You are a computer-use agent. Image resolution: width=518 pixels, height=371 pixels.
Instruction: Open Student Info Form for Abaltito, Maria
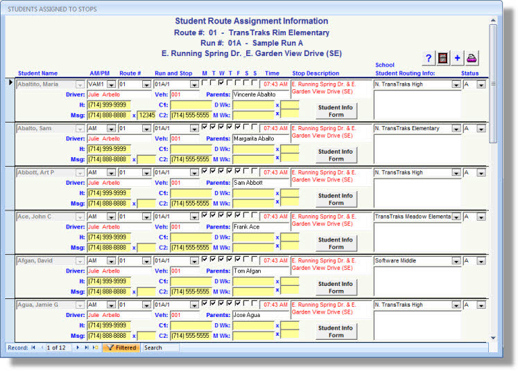[336, 111]
